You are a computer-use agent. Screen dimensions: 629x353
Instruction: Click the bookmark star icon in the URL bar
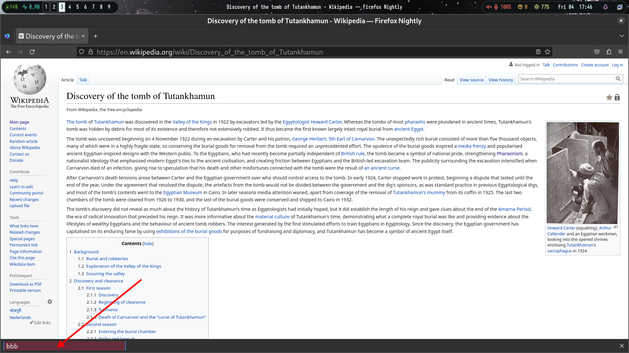pos(547,52)
